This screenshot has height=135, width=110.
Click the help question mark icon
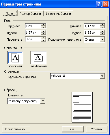click(99, 4)
